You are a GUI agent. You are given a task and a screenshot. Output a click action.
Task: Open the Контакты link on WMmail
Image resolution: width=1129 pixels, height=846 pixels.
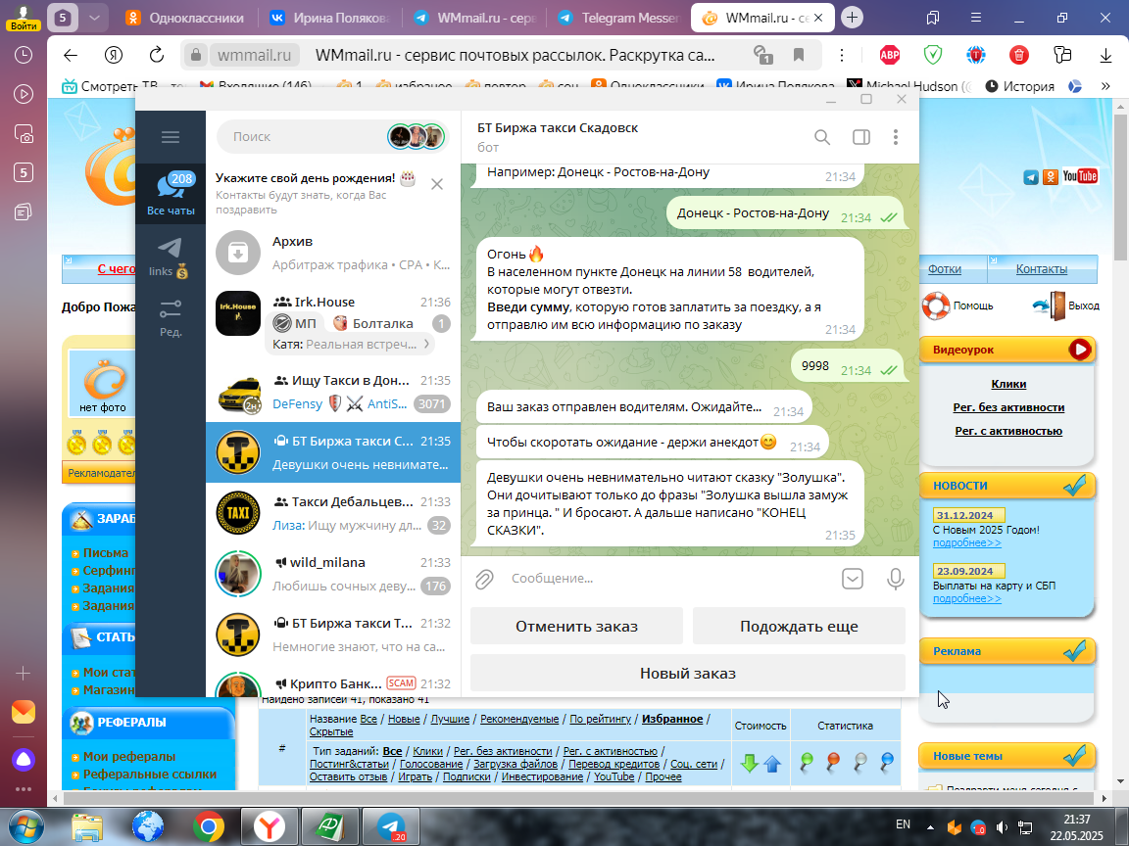pos(1041,269)
